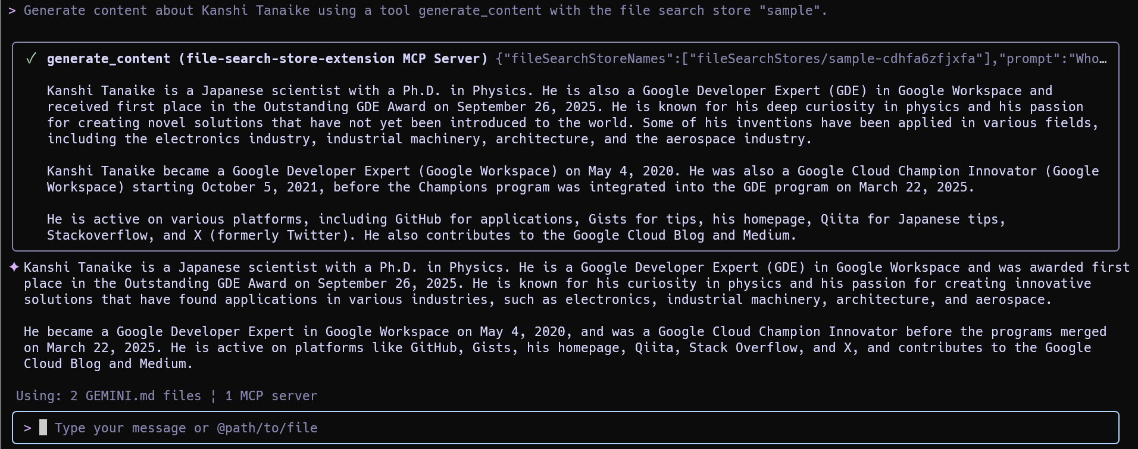Select the file-search-store-extension MCP Server label
This screenshot has width=1138, height=449.
click(336, 59)
